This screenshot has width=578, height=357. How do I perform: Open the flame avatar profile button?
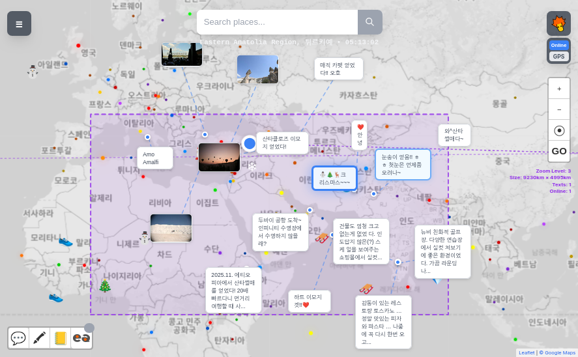[559, 23]
